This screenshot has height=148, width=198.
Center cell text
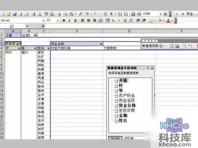click(x=88, y=21)
